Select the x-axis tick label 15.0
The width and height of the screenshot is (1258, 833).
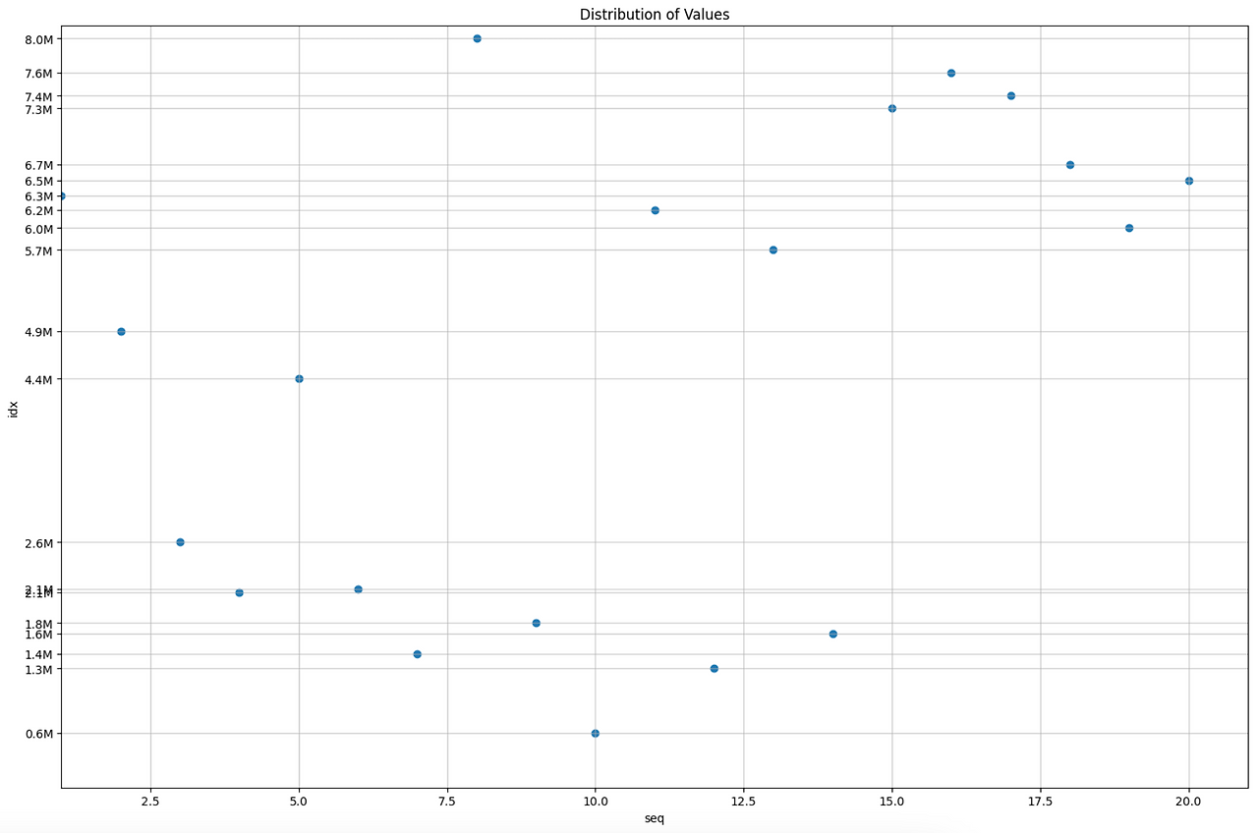[x=892, y=801]
